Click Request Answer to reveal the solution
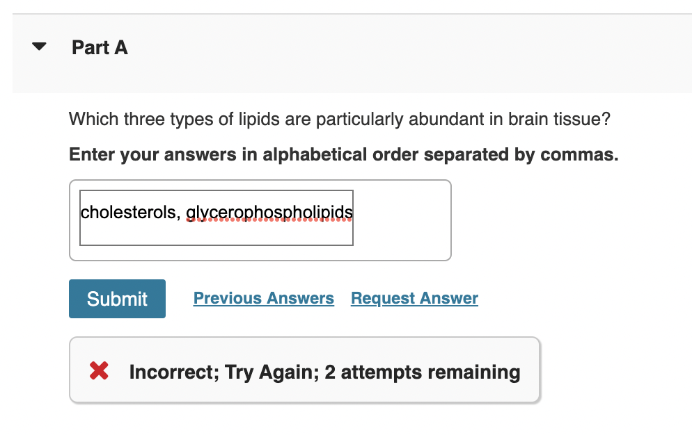The height and width of the screenshot is (435, 692). point(414,298)
